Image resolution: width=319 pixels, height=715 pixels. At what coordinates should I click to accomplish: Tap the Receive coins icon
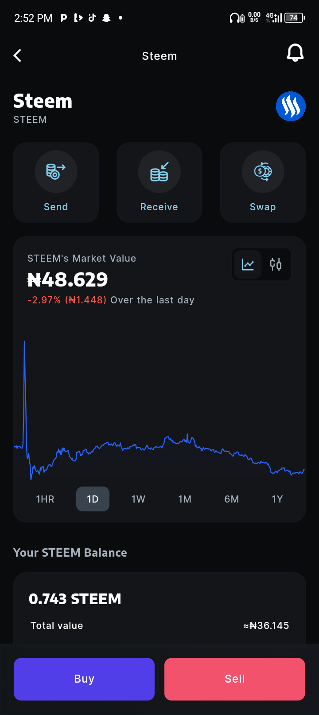point(159,172)
